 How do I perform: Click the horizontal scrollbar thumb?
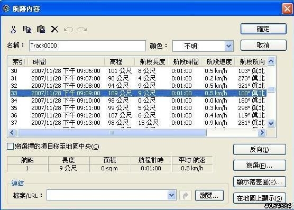[112, 133]
